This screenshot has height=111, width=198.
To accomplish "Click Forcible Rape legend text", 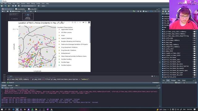I will click(65, 62).
